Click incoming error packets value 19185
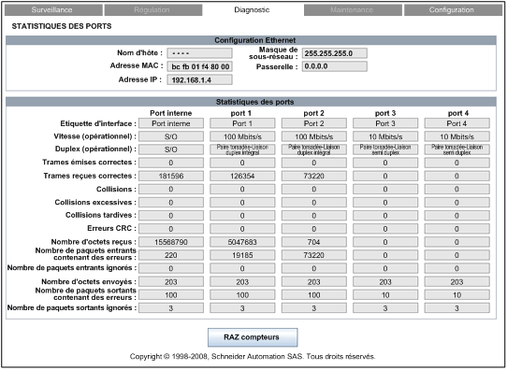 pyautogui.click(x=242, y=255)
